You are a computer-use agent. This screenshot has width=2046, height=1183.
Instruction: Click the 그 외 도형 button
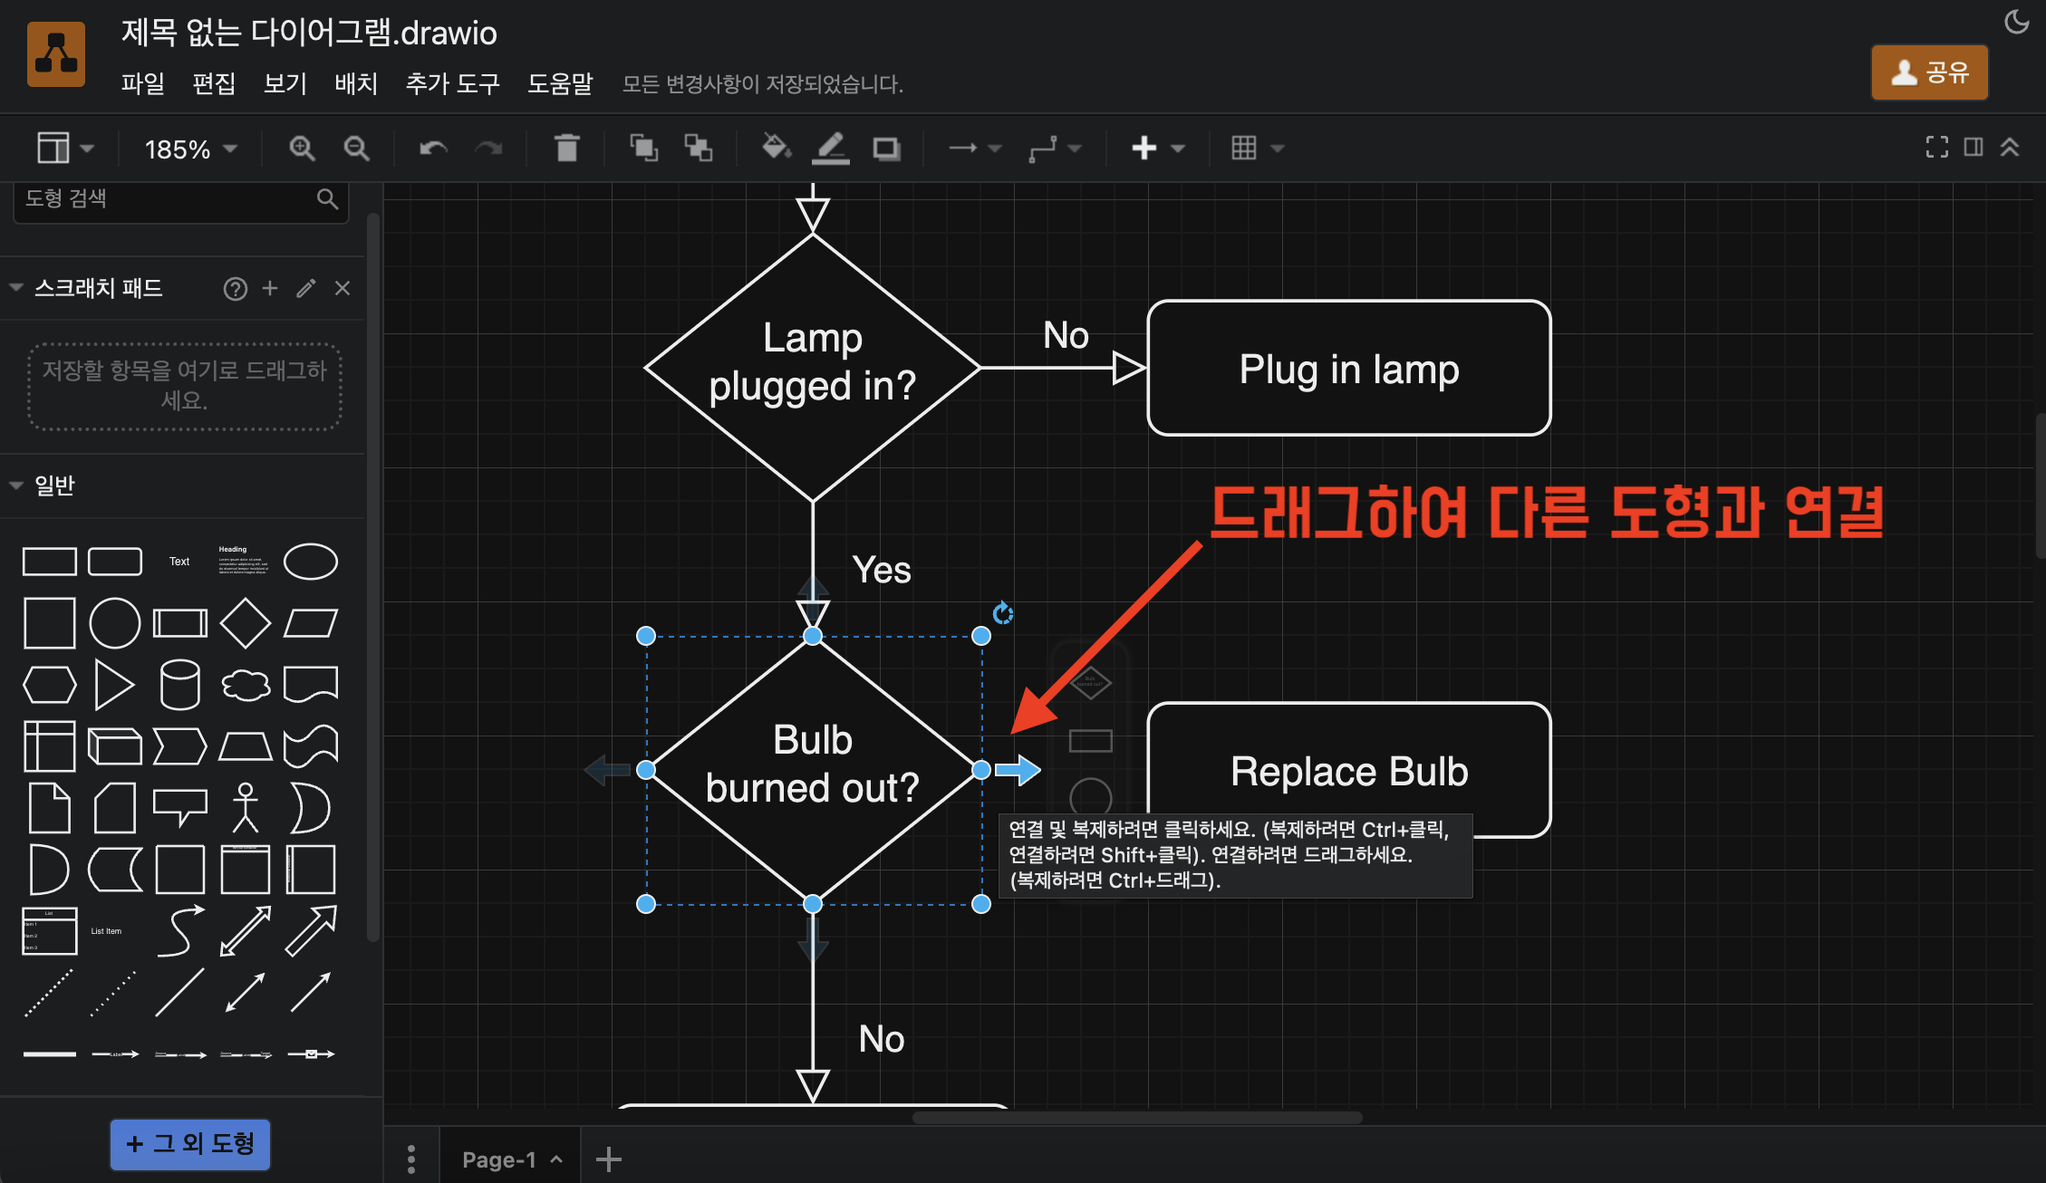[190, 1144]
